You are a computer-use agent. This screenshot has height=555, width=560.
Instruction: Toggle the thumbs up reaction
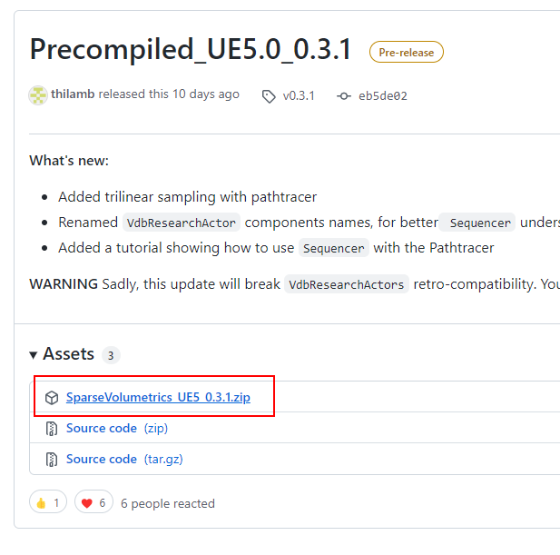click(48, 502)
